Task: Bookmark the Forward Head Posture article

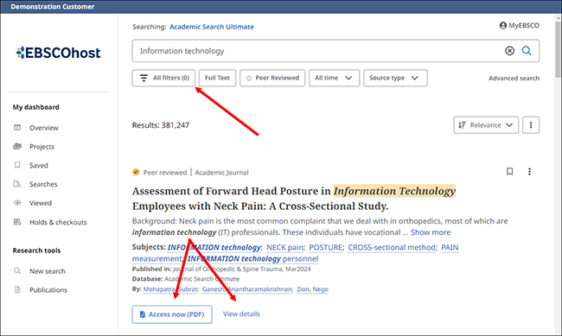Action: (x=509, y=172)
